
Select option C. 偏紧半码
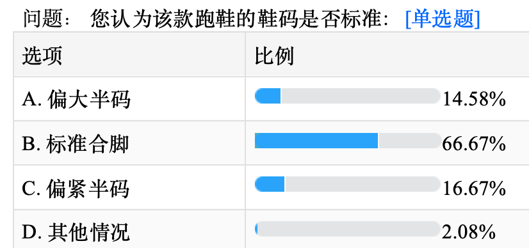pyautogui.click(x=76, y=189)
